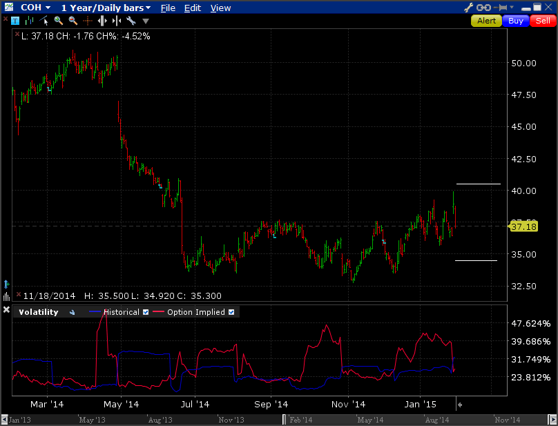Click the Volatility panel title

pos(39,312)
